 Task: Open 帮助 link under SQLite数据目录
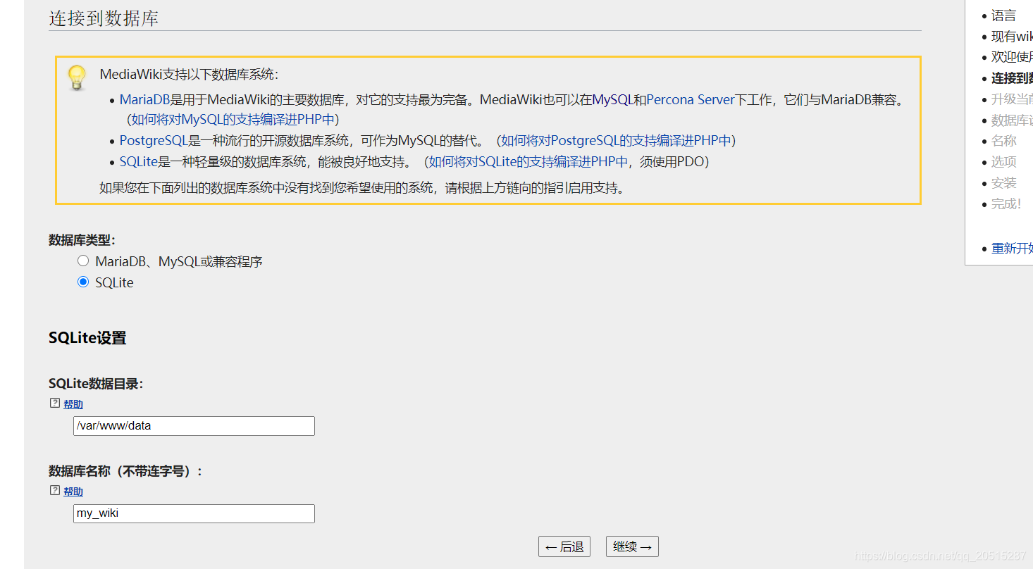point(73,404)
